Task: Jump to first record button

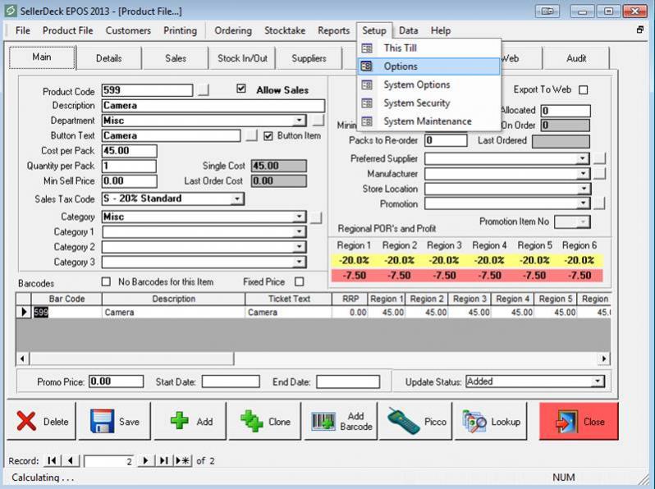Action: (x=53, y=461)
